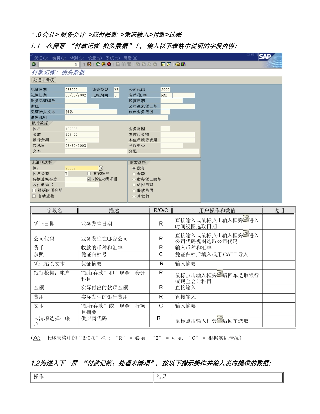
Task: Click the 公司代码 field showing 2000
Action: tap(165, 90)
